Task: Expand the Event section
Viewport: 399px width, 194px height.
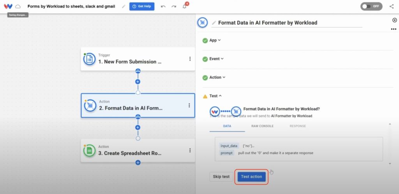Action: point(216,59)
